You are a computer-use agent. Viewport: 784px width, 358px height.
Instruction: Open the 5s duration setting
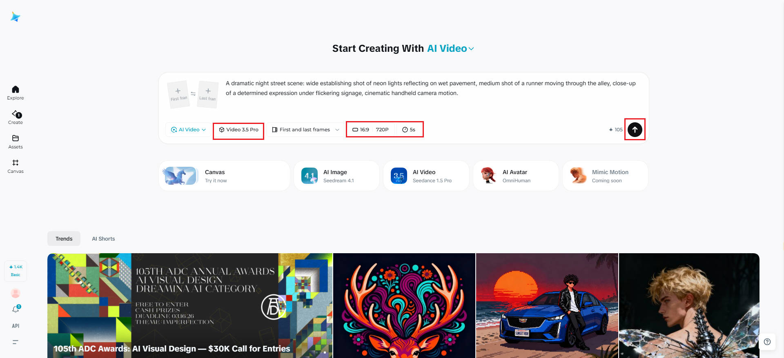(409, 130)
